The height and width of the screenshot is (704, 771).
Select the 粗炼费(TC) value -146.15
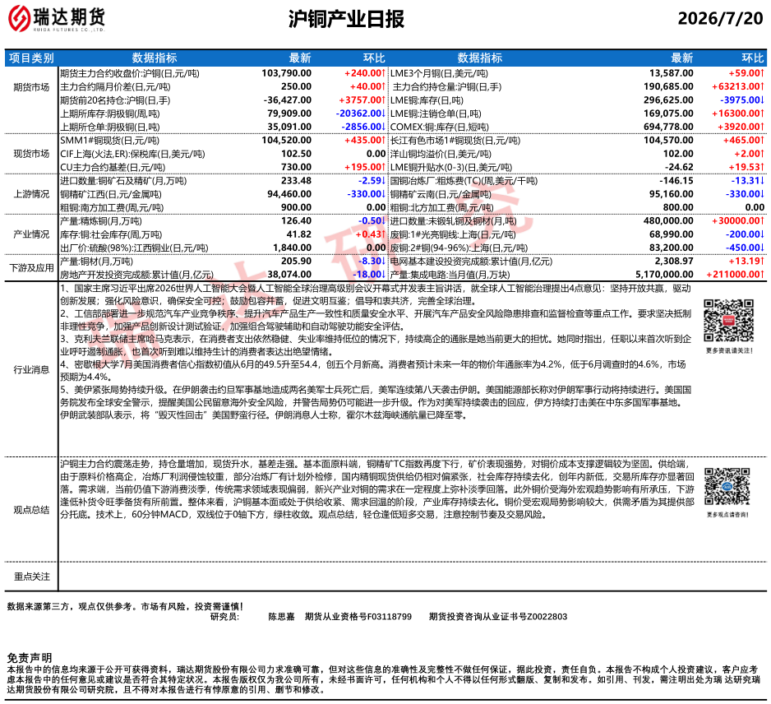click(x=676, y=181)
